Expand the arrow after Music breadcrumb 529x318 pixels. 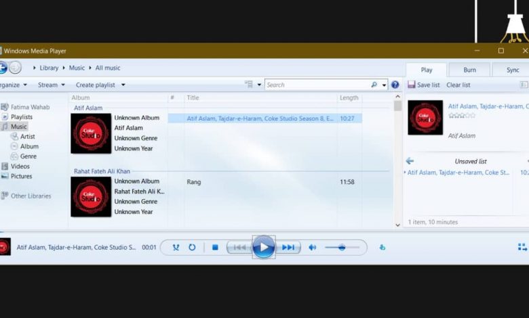[90, 68]
